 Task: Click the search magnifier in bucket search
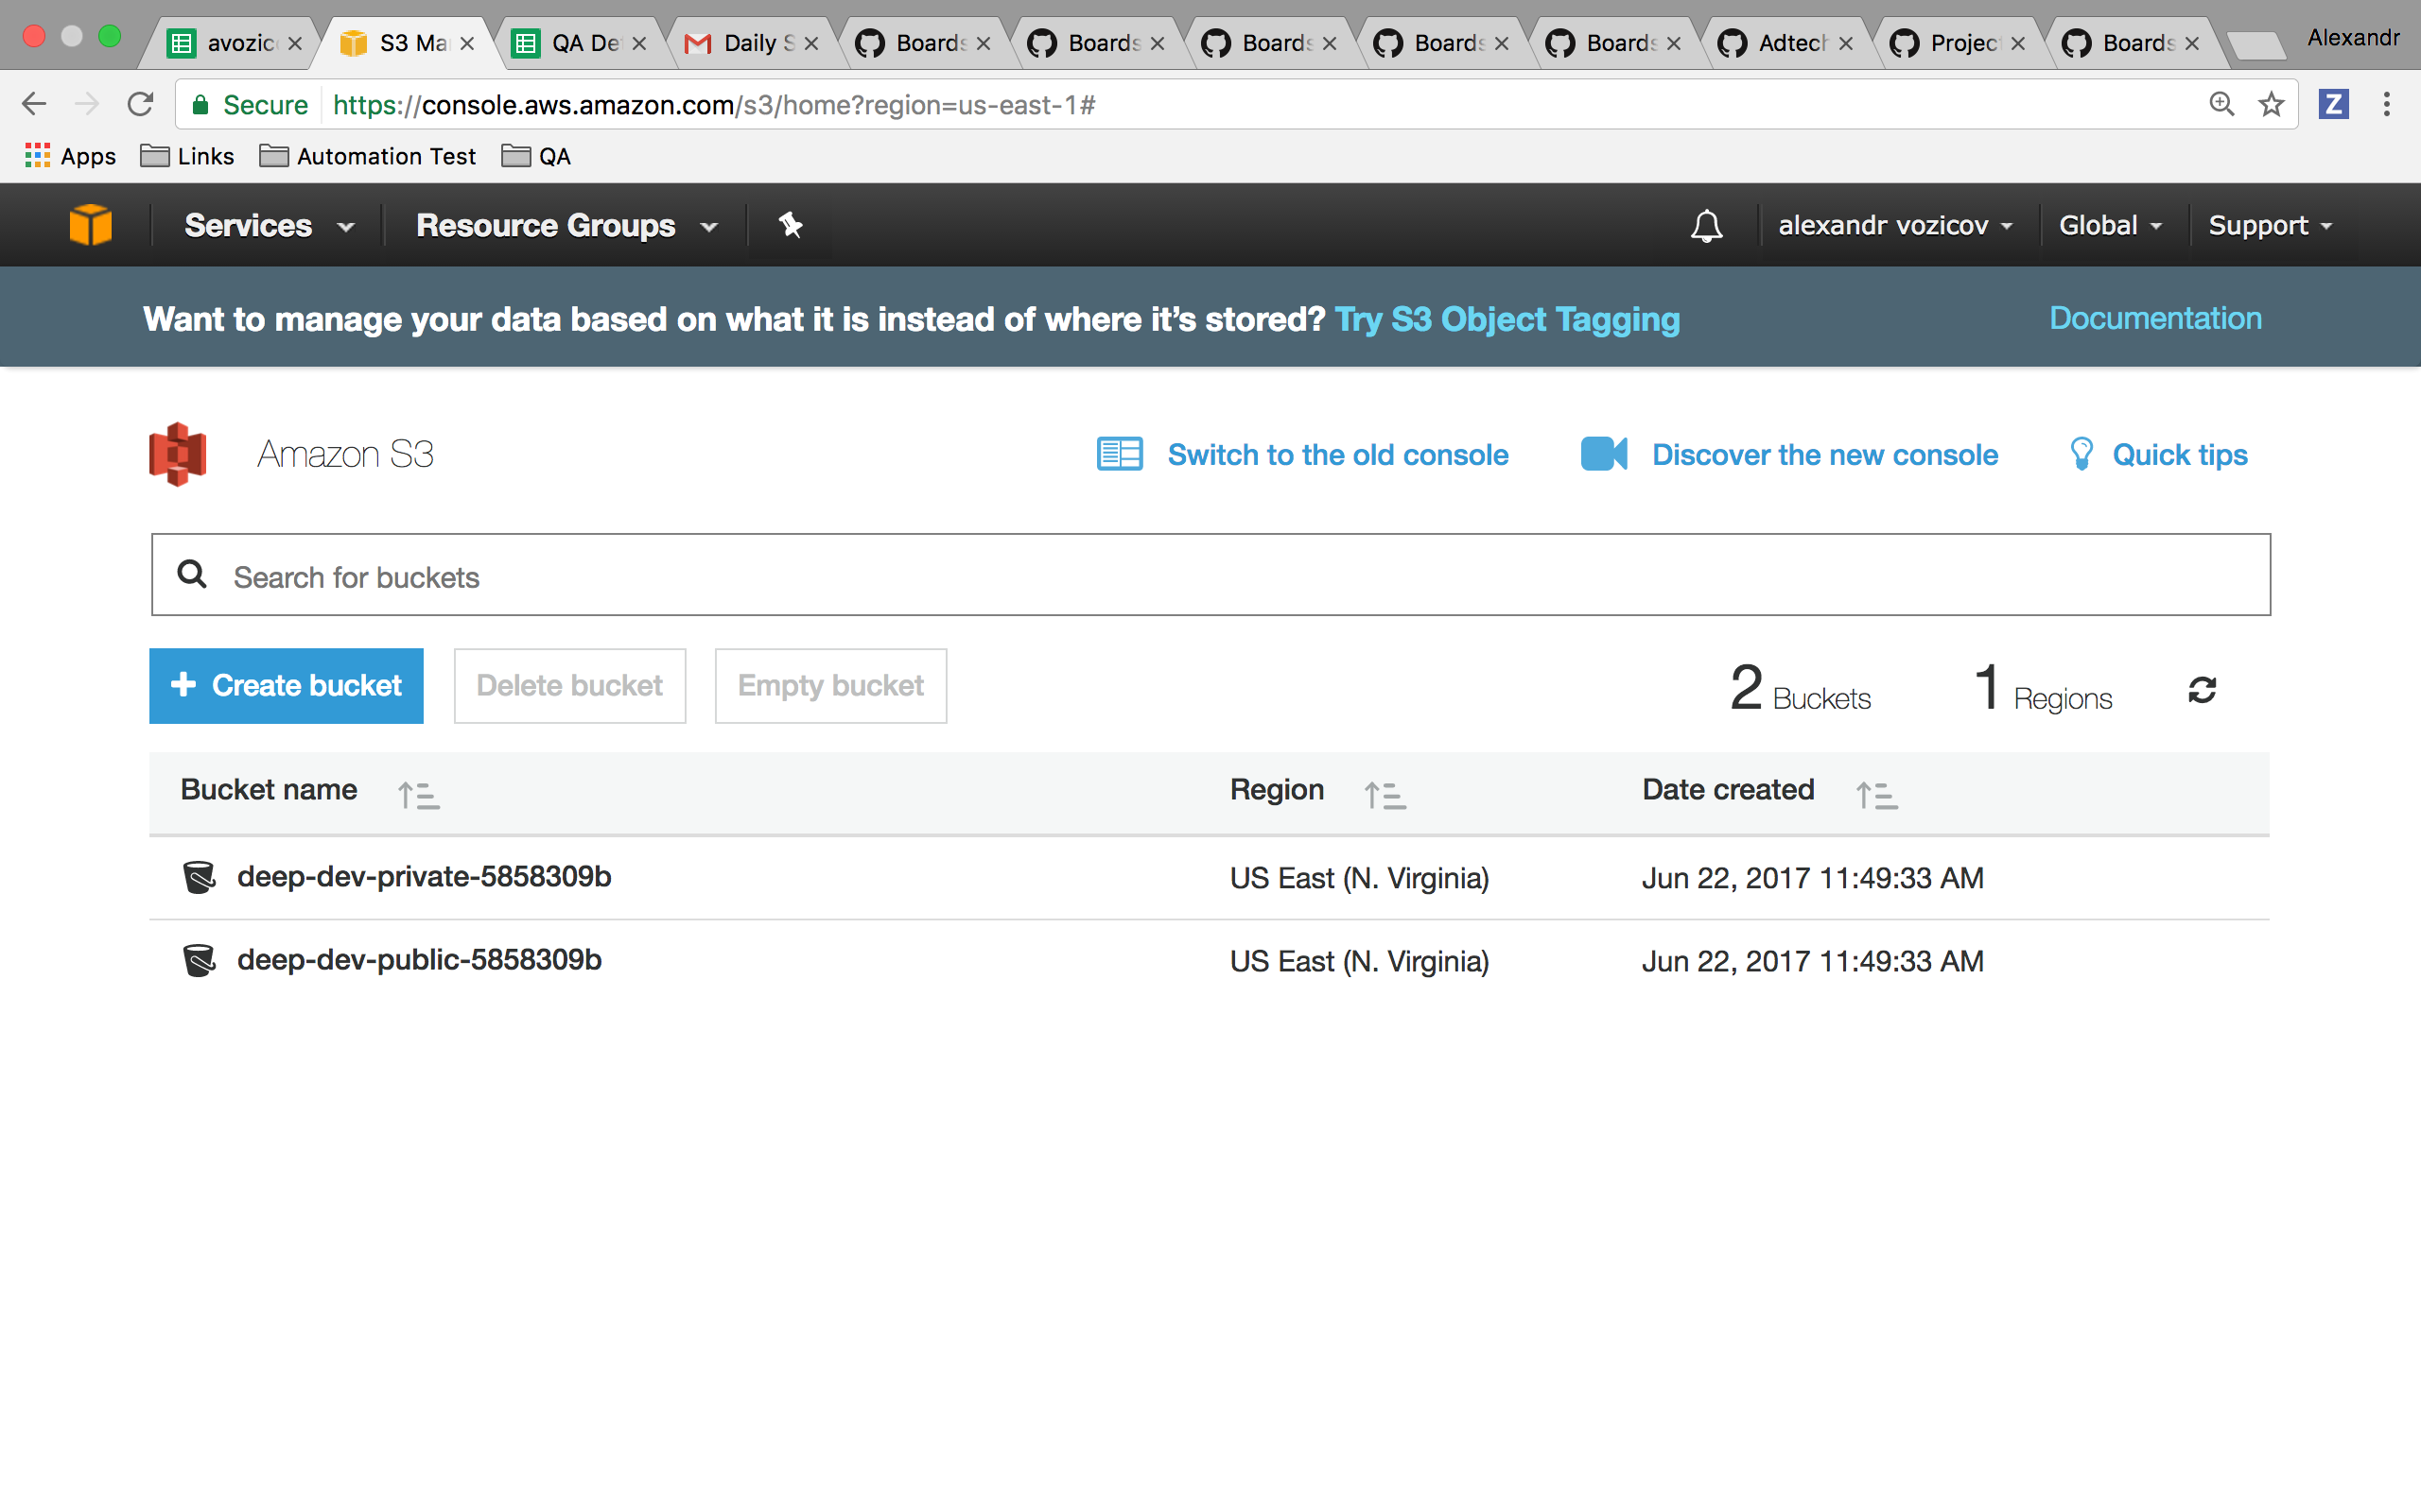[192, 575]
